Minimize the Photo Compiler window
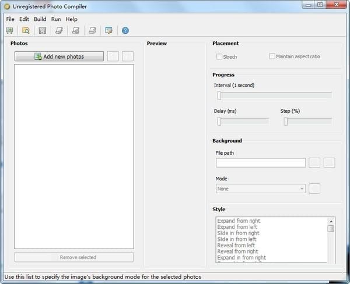This screenshot has width=350, height=284. (308, 5)
